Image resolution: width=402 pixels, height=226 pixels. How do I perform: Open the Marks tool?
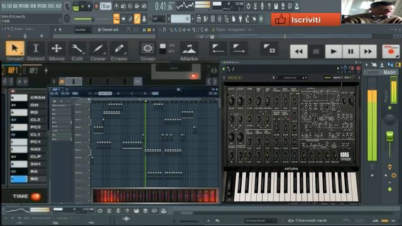pos(189,48)
